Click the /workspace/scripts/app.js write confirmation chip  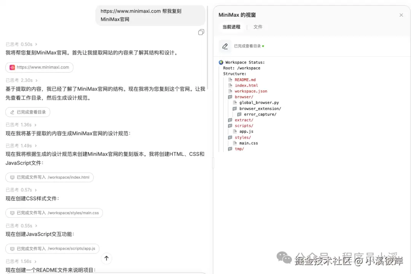click(53, 249)
